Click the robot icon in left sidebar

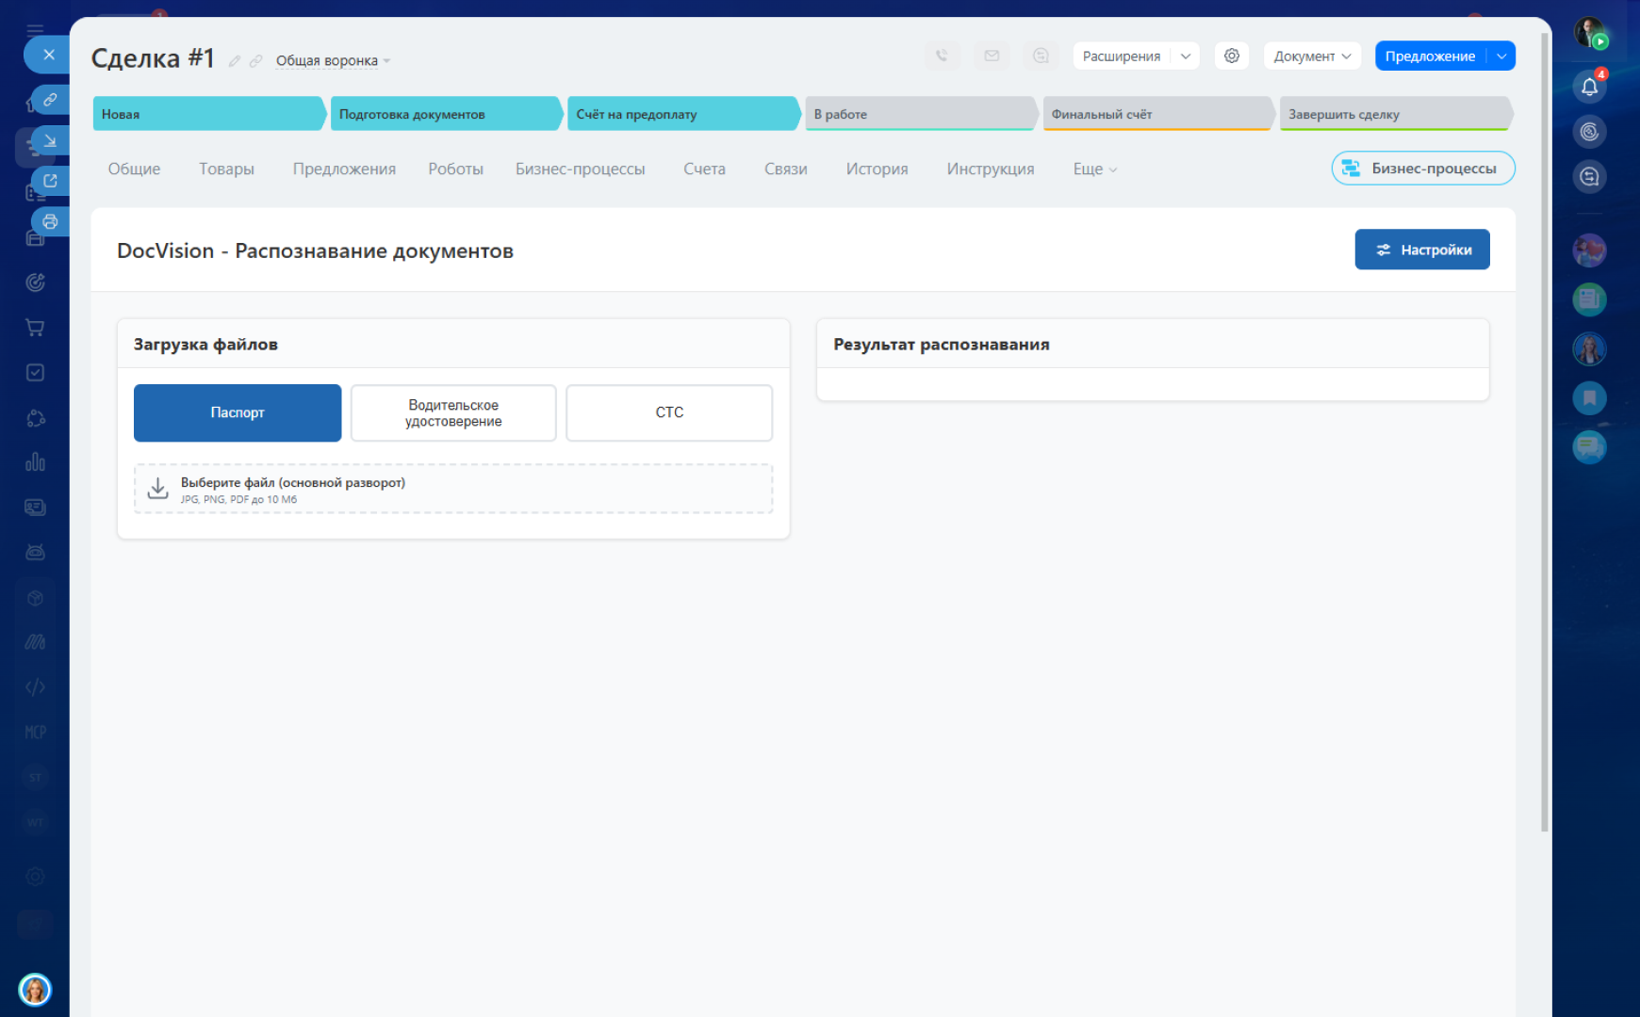35,553
